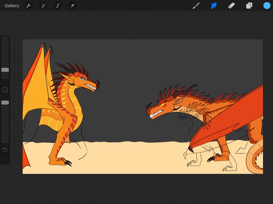Activate the Selection tool
The width and height of the screenshot is (273, 204).
click(58, 6)
